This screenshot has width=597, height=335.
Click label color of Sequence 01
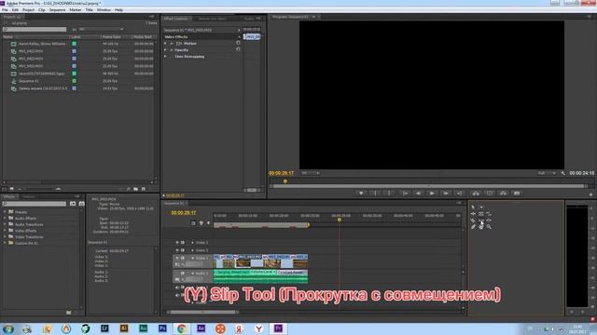75,81
